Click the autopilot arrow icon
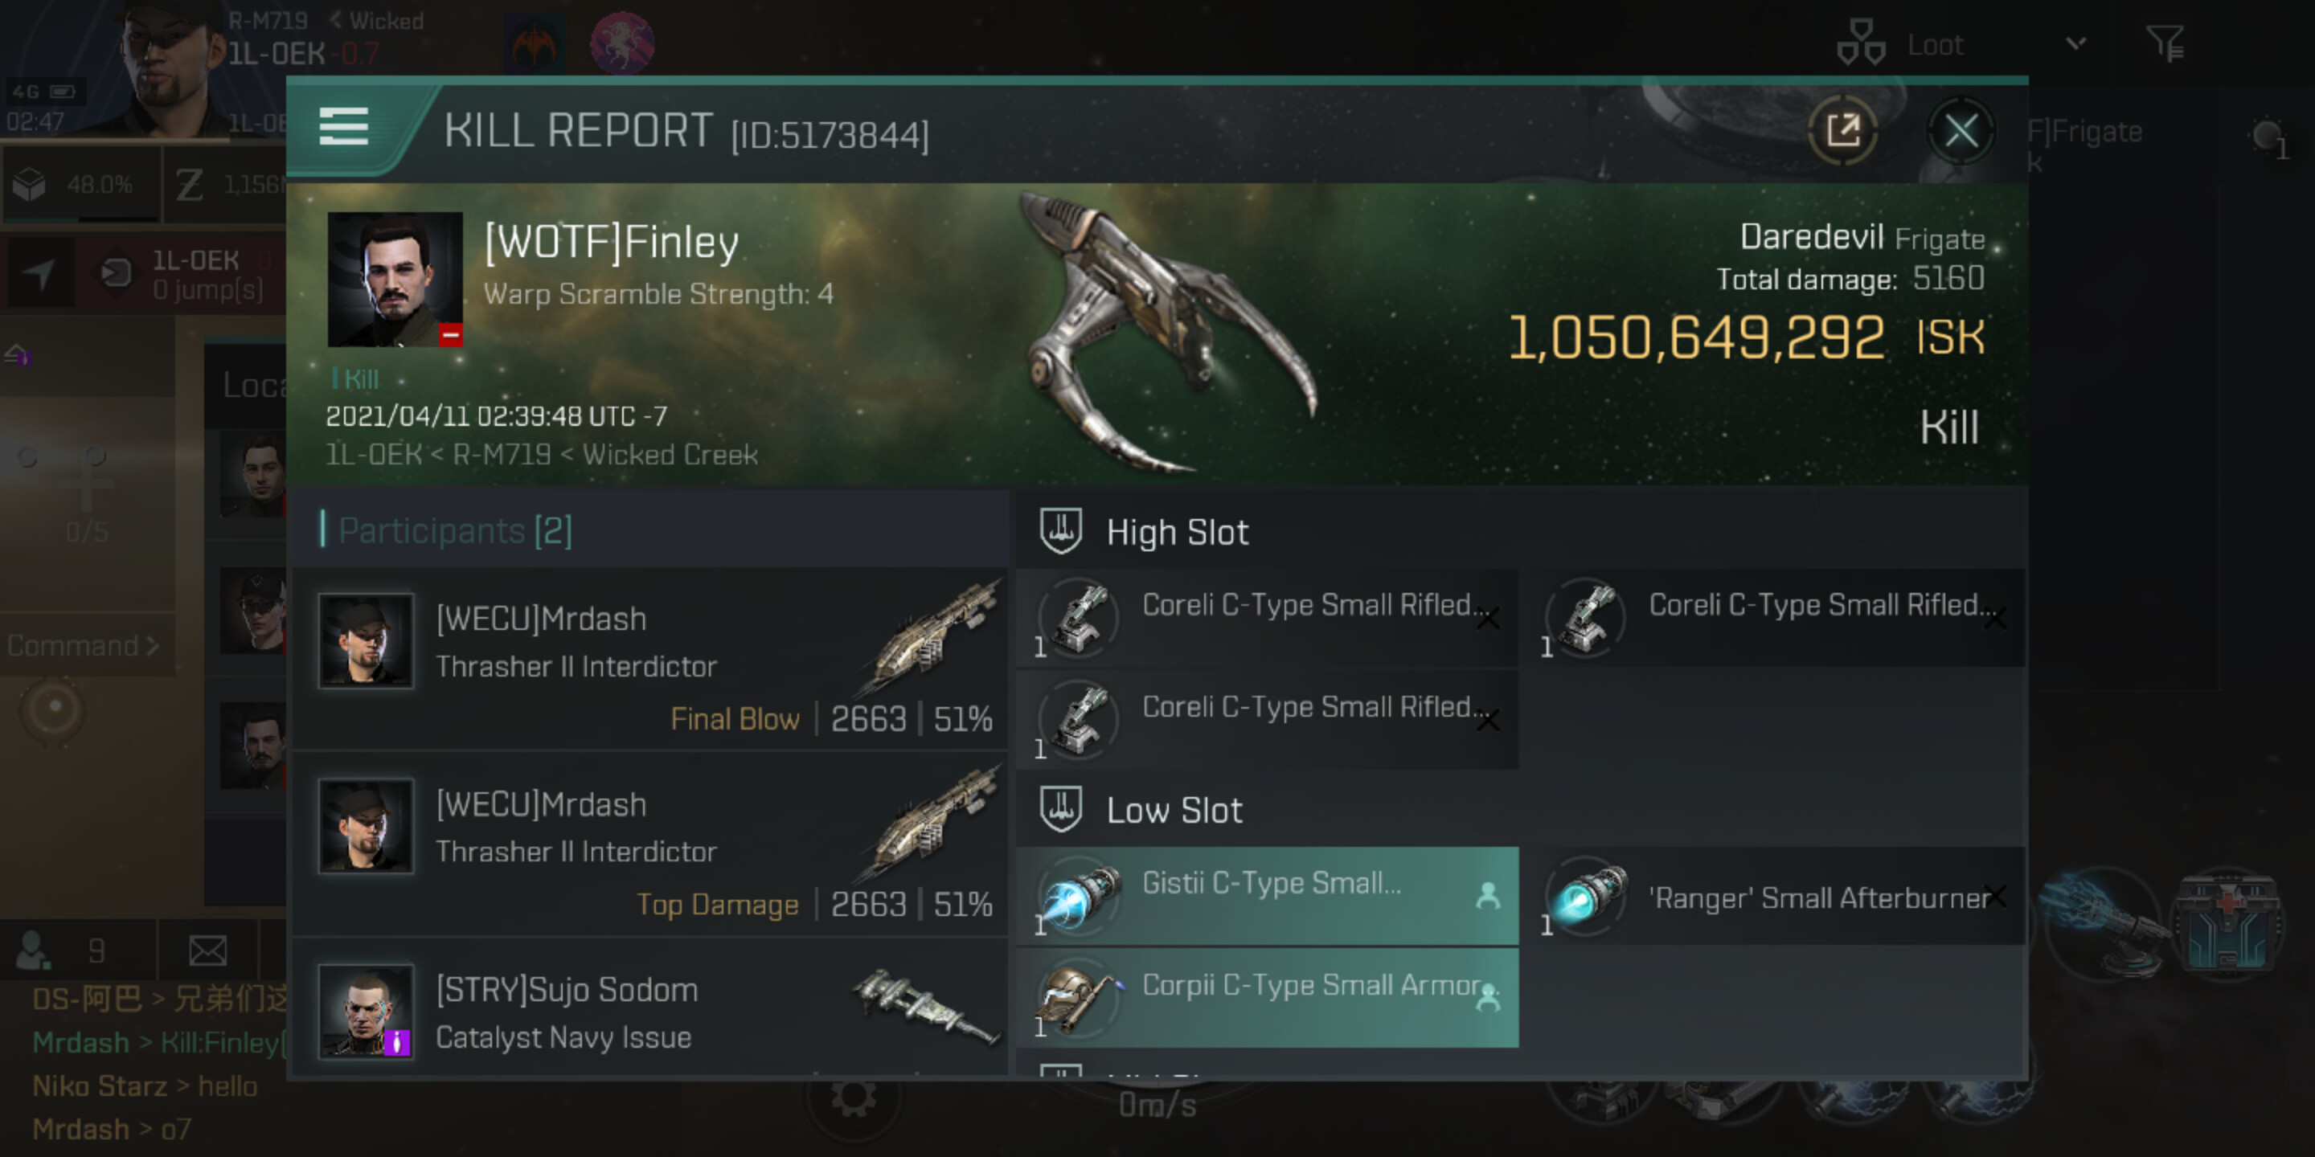This screenshot has width=2315, height=1157. (40, 273)
